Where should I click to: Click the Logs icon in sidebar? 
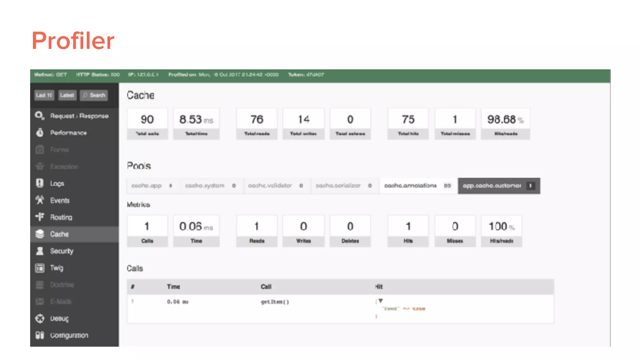[39, 183]
